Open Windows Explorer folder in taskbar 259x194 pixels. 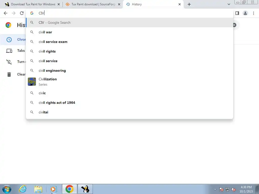[38, 189]
